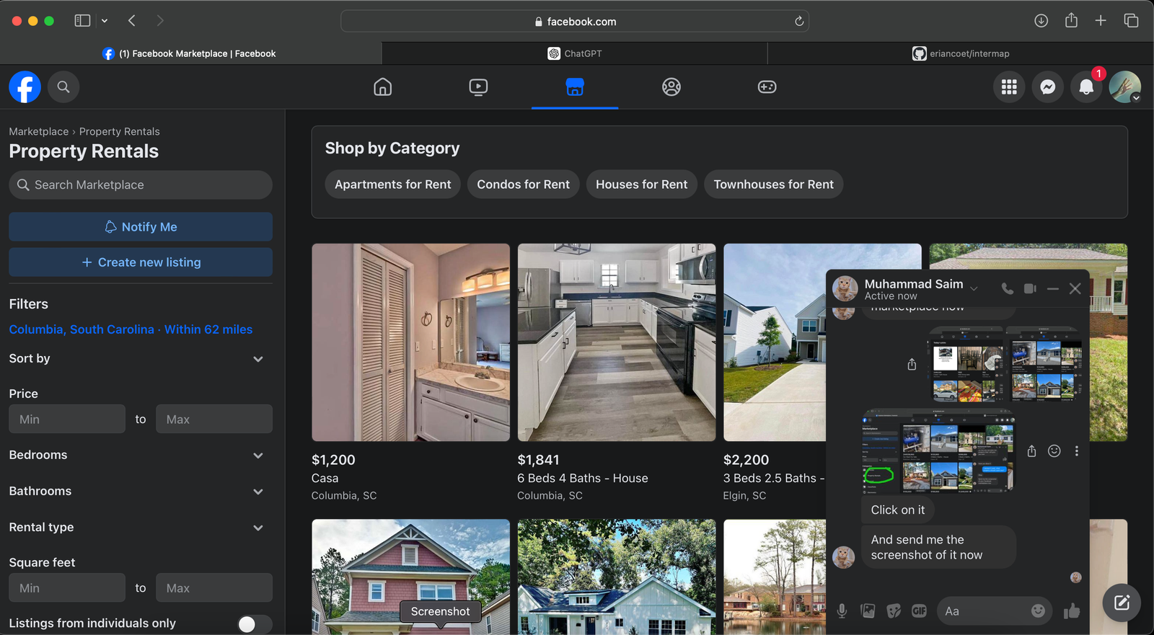Open the GIF picker in chat
This screenshot has width=1154, height=635.
919,611
